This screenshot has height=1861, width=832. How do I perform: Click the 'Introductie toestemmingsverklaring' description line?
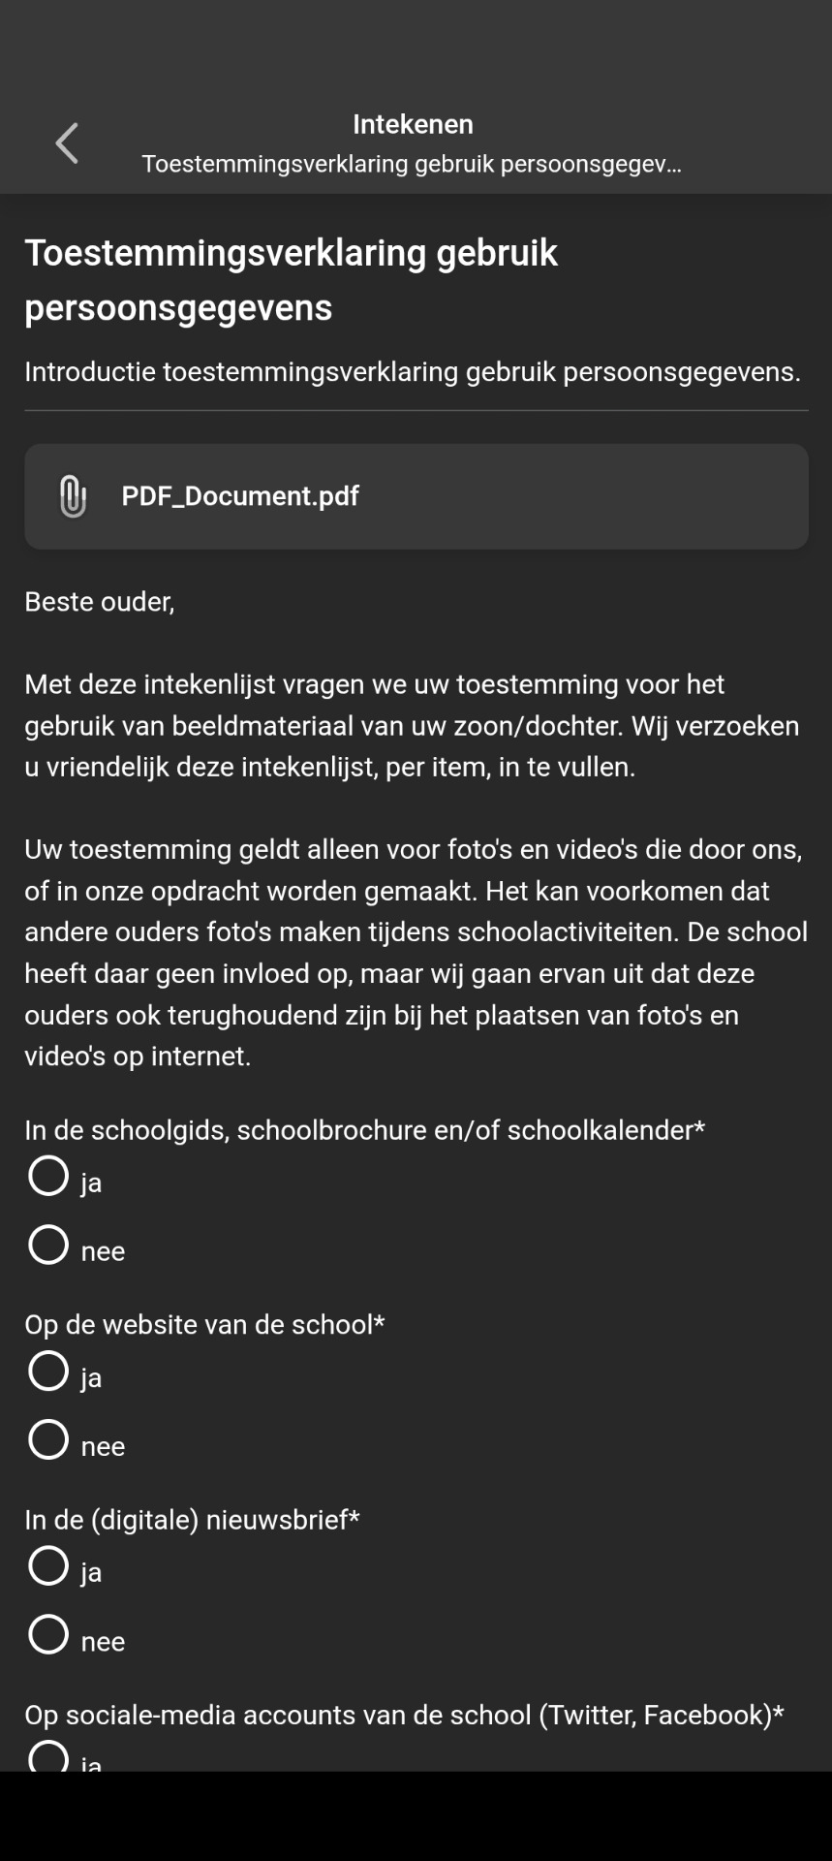pos(413,372)
